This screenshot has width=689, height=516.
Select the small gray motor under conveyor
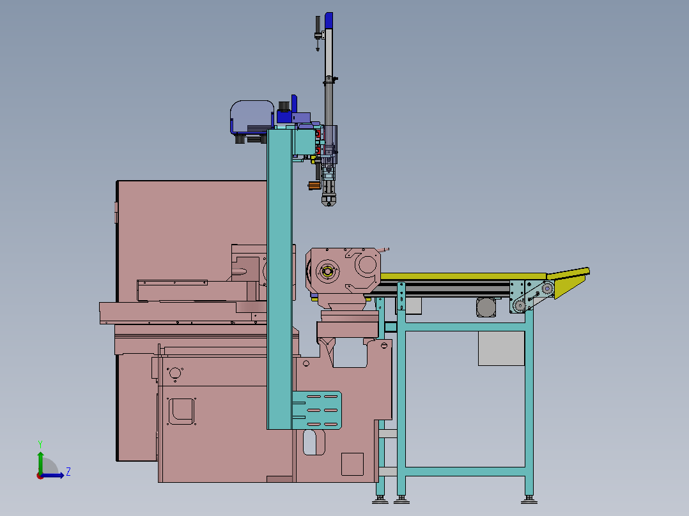coord(486,307)
